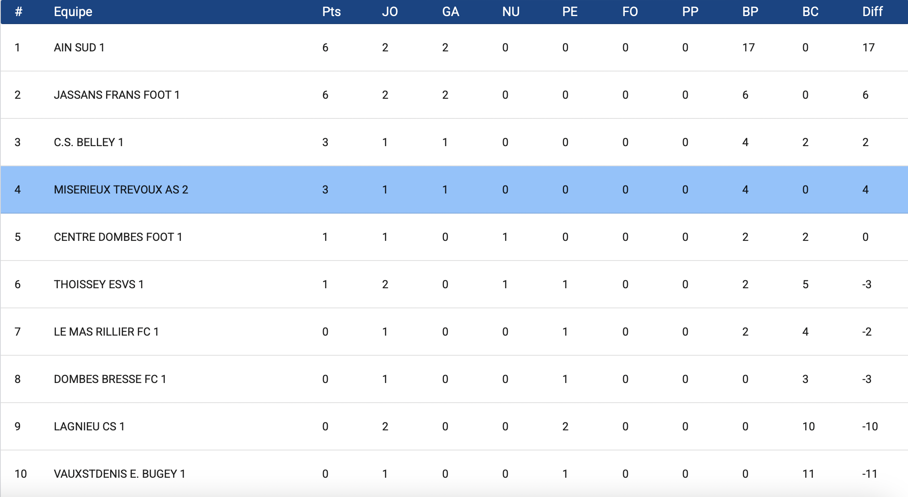Click the BP column header
908x497 pixels.
750,12
